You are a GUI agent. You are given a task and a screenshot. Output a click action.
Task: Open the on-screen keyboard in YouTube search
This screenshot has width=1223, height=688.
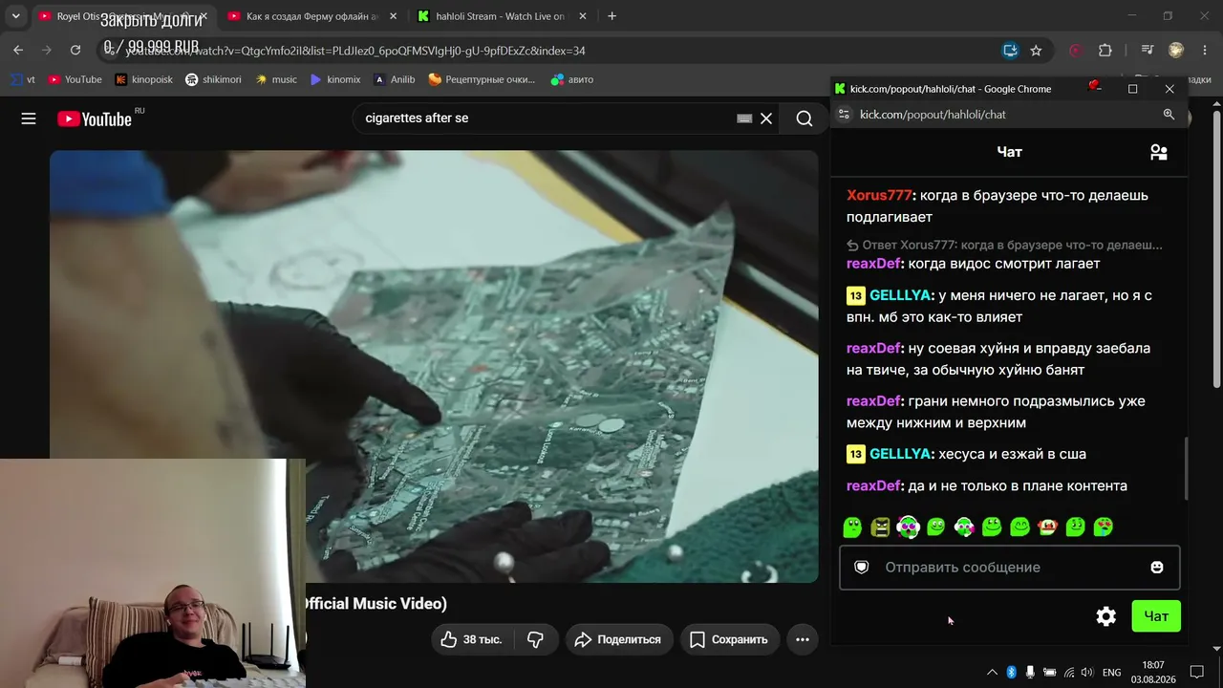pyautogui.click(x=744, y=118)
